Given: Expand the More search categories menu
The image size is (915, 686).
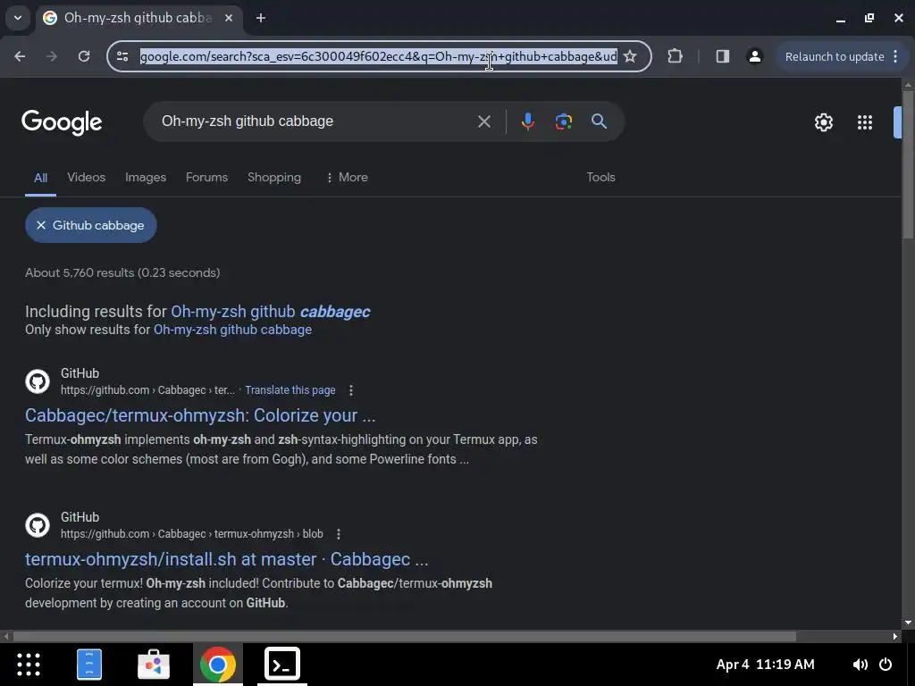Looking at the screenshot, I should 347,178.
